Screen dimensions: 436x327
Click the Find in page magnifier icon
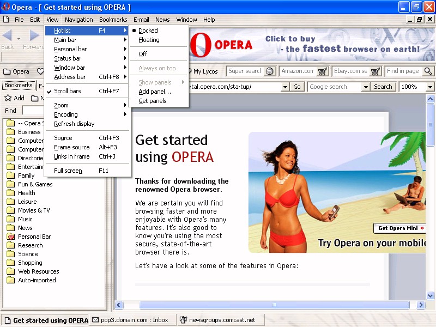[x=428, y=71]
